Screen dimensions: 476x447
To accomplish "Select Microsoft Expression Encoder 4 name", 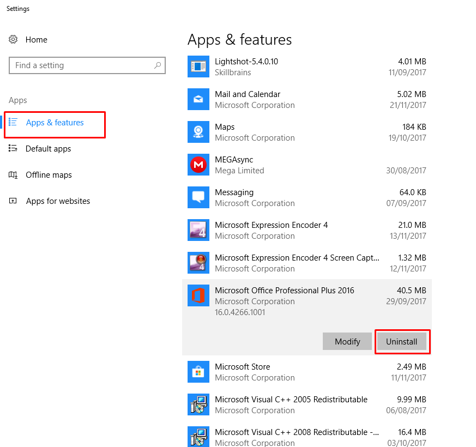I will [x=272, y=225].
